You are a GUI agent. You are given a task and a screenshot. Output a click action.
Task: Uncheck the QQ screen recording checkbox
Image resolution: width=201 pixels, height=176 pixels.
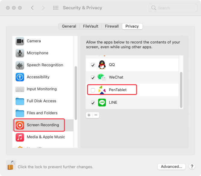coord(93,65)
